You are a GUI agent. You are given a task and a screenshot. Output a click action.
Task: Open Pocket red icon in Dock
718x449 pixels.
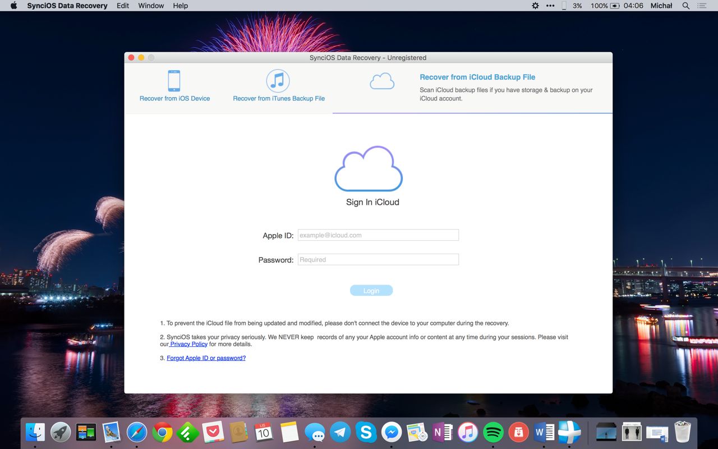213,432
